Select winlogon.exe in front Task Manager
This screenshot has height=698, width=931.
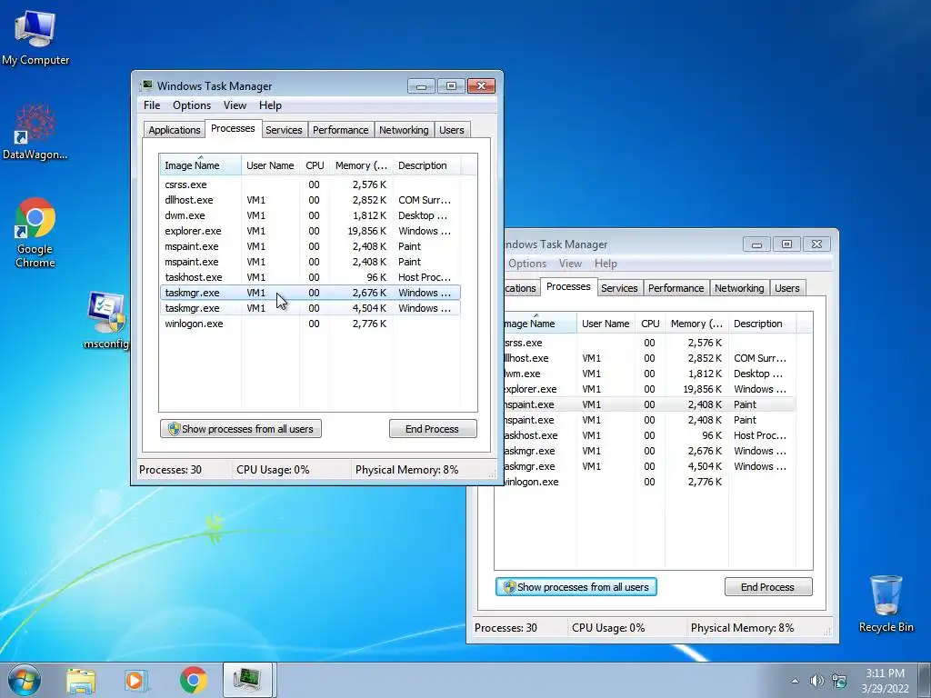310,324
